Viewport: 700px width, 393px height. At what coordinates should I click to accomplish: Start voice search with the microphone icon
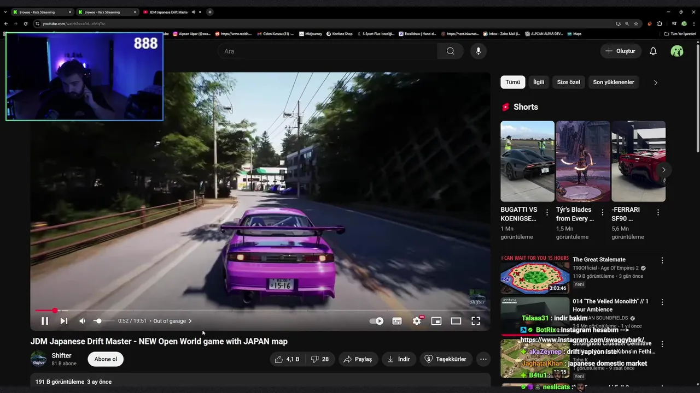pos(479,51)
